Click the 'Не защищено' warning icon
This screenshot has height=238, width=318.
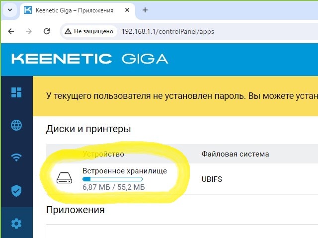(68, 31)
